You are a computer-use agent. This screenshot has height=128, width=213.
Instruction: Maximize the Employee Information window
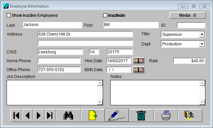(194, 6)
